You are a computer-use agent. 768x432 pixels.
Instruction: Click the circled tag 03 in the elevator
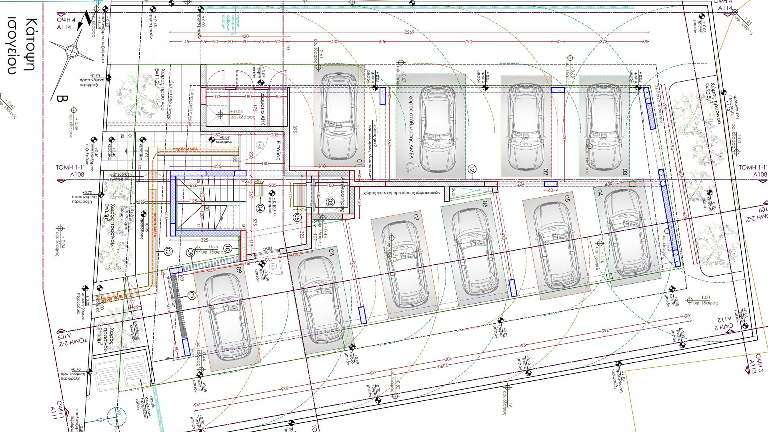pyautogui.click(x=330, y=202)
